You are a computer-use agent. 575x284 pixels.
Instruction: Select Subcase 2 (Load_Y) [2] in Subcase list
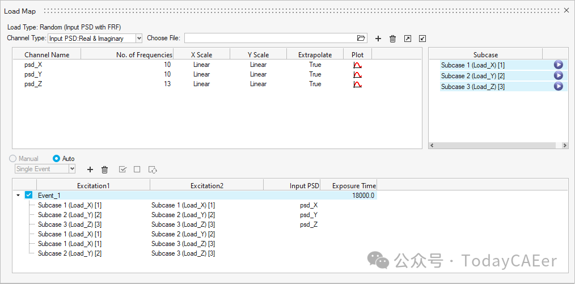point(473,76)
